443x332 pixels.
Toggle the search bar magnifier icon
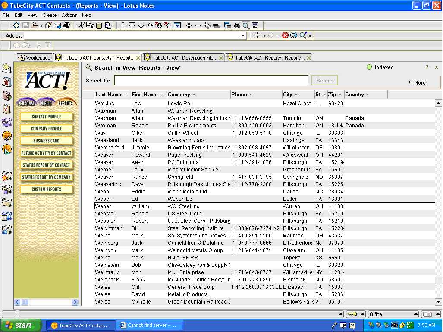tap(246, 26)
